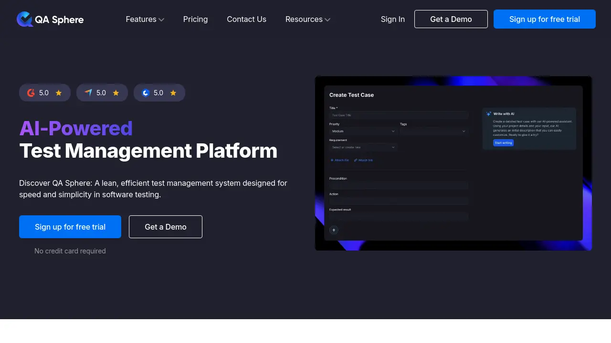Image resolution: width=611 pixels, height=343 pixels.
Task: Click Attach file in the test case preview
Action: (340, 160)
